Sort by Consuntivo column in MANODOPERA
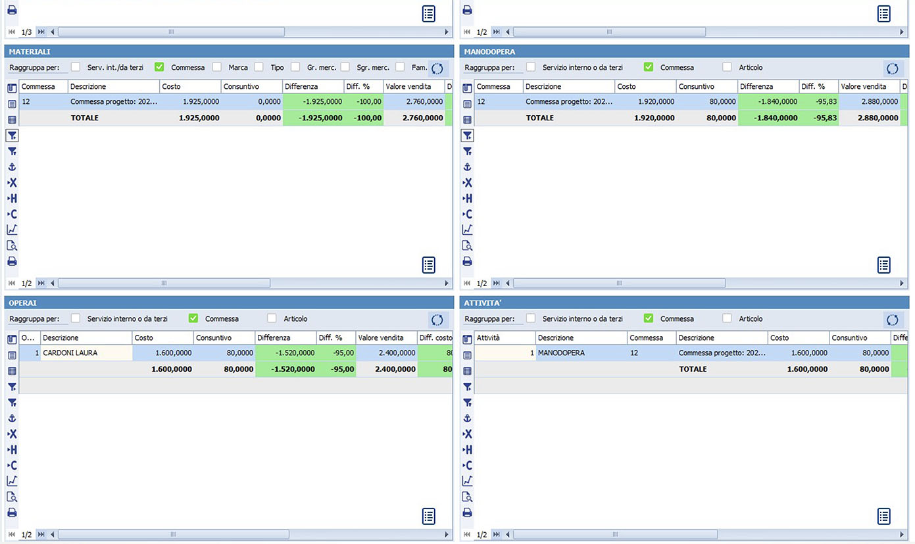The height and width of the screenshot is (544, 915). point(707,87)
